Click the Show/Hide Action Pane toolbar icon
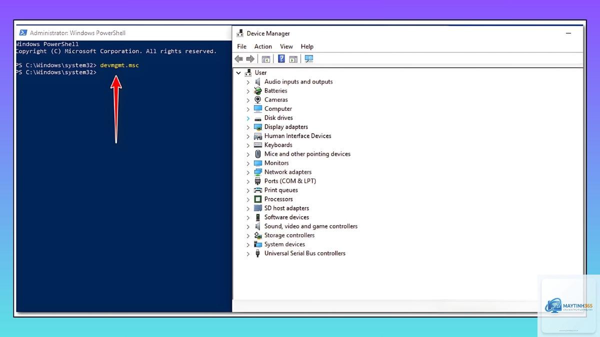Viewport: 600px width, 337px height. click(x=293, y=59)
